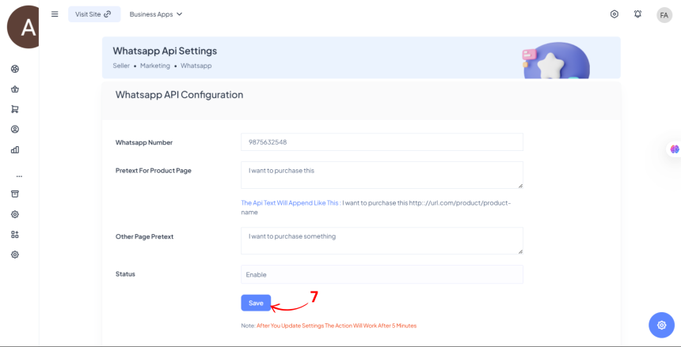This screenshot has height=347, width=681.
Task: Save the Whatsapp API settings
Action: pos(256,303)
